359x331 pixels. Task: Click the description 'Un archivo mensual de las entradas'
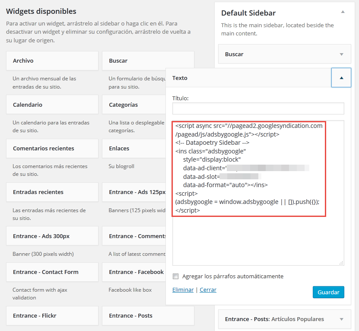44,83
